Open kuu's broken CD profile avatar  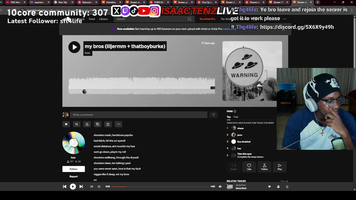(x=73, y=143)
